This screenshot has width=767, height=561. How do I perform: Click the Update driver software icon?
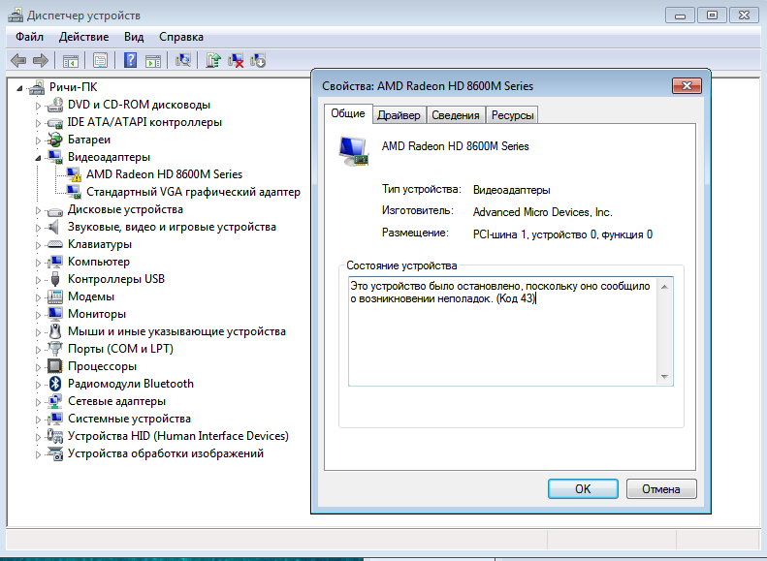212,61
